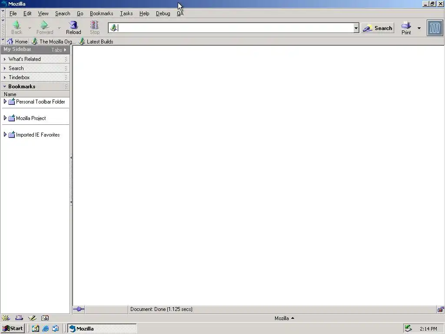Open the Back history dropdown arrow
Viewport: 445px width, 334px height.
point(30,28)
